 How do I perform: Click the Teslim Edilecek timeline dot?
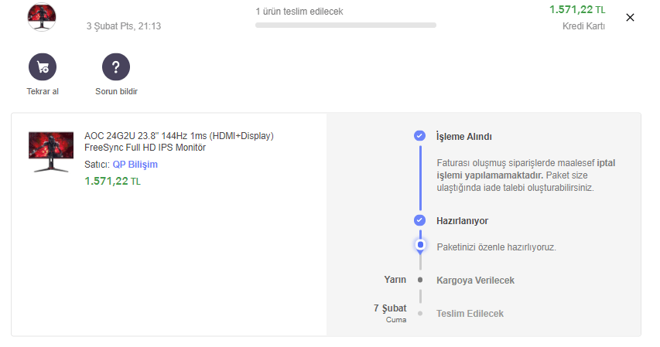(420, 314)
